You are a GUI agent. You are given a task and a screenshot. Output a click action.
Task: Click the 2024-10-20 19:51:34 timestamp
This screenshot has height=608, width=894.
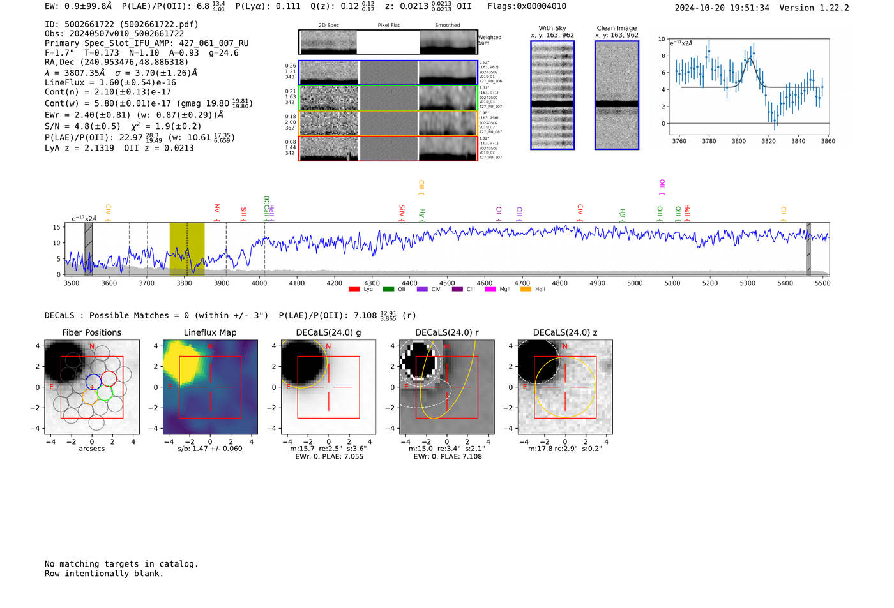click(722, 8)
